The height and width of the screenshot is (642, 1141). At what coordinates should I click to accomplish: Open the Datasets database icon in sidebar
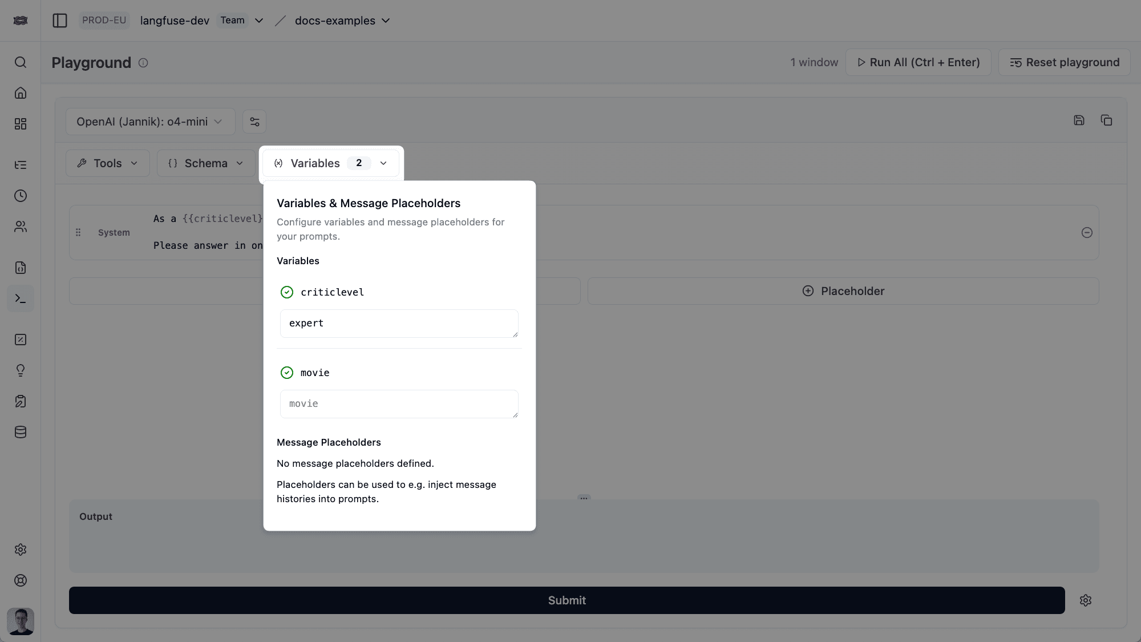[x=21, y=432]
